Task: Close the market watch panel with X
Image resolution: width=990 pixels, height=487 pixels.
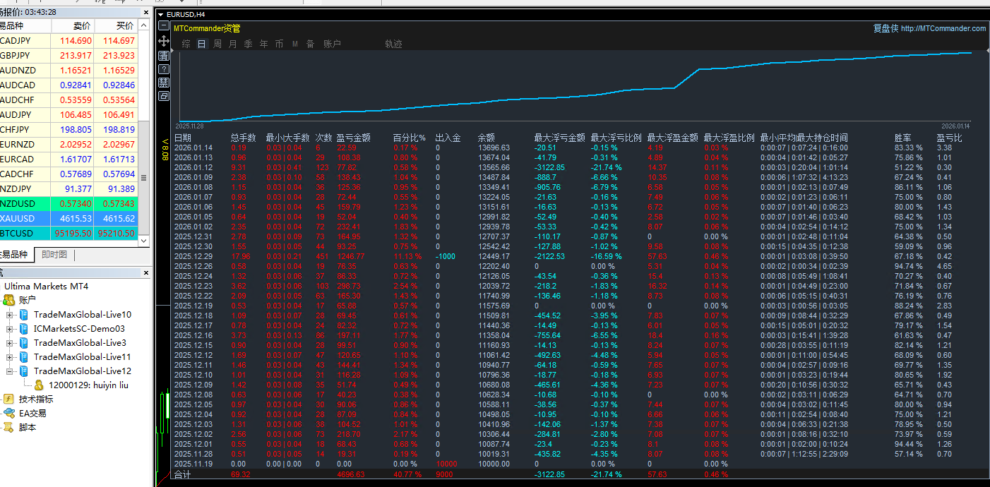Action: [145, 12]
